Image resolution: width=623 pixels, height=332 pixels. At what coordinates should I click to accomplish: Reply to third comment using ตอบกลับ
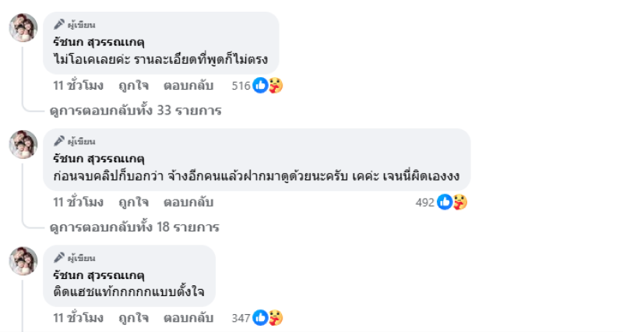coord(188,318)
